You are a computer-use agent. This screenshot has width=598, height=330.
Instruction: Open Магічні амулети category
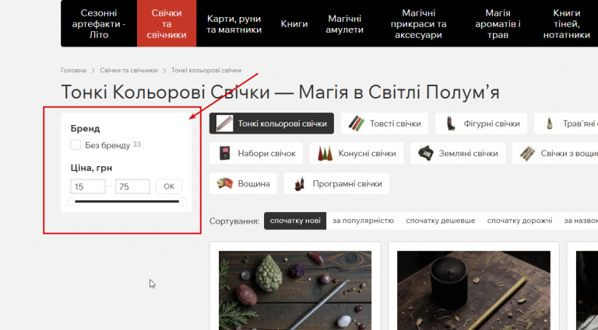pyautogui.click(x=344, y=24)
